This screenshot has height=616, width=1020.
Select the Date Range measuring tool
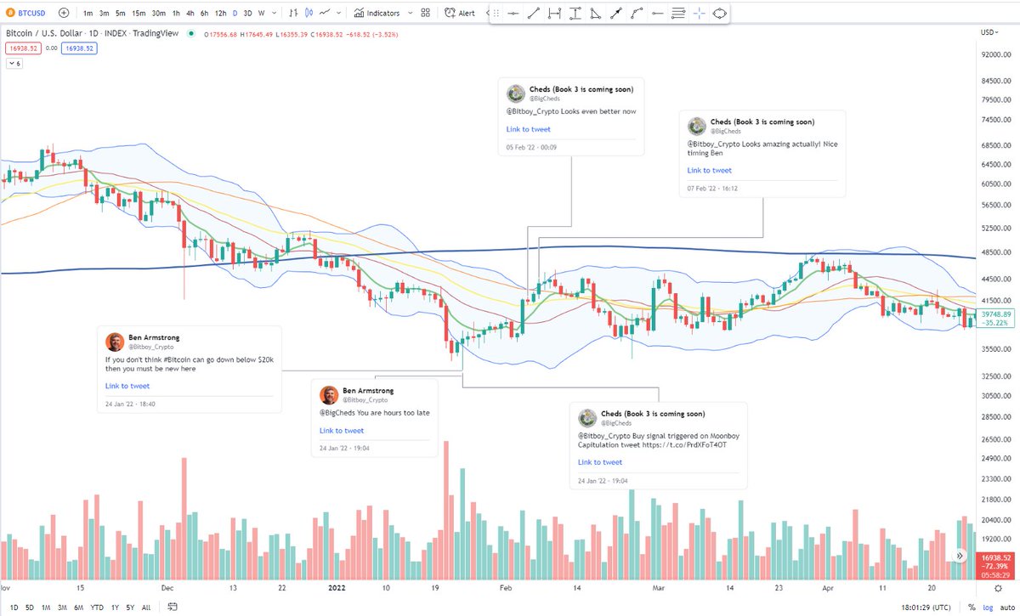click(x=554, y=14)
